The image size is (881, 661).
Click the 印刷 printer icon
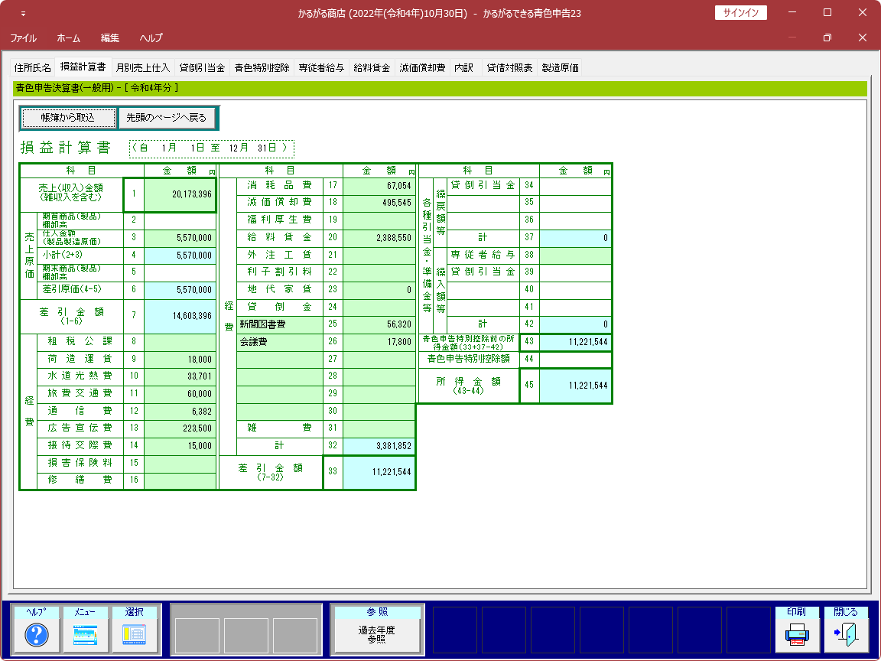797,630
